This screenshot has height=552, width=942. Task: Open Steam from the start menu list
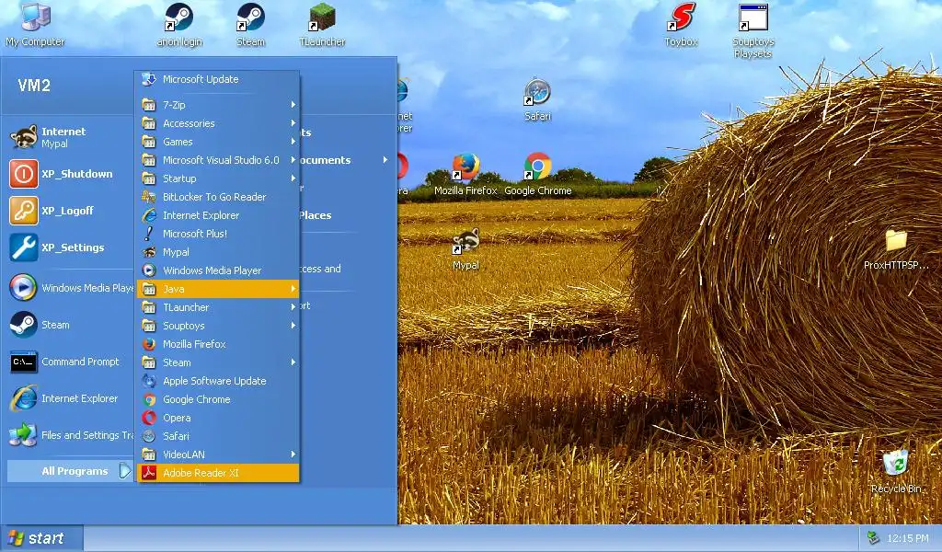point(67,325)
